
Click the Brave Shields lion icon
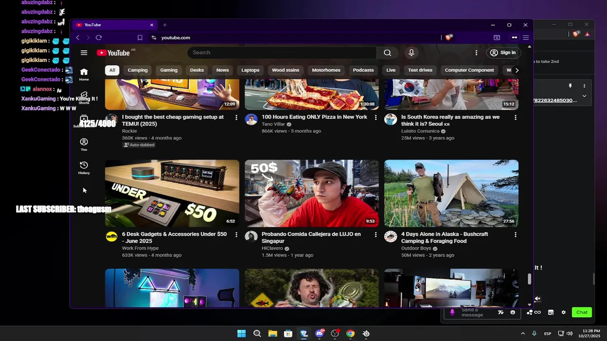tap(449, 37)
